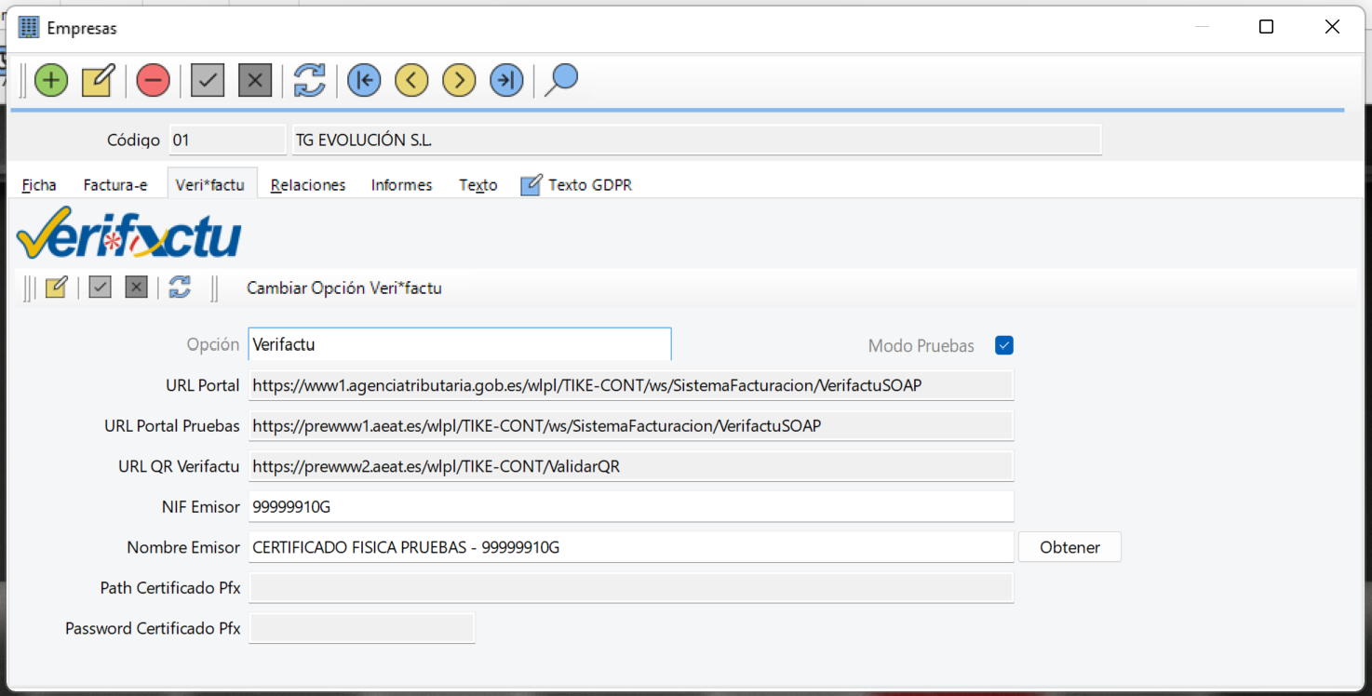
Task: Maximize the Empresas window
Action: 1266,27
